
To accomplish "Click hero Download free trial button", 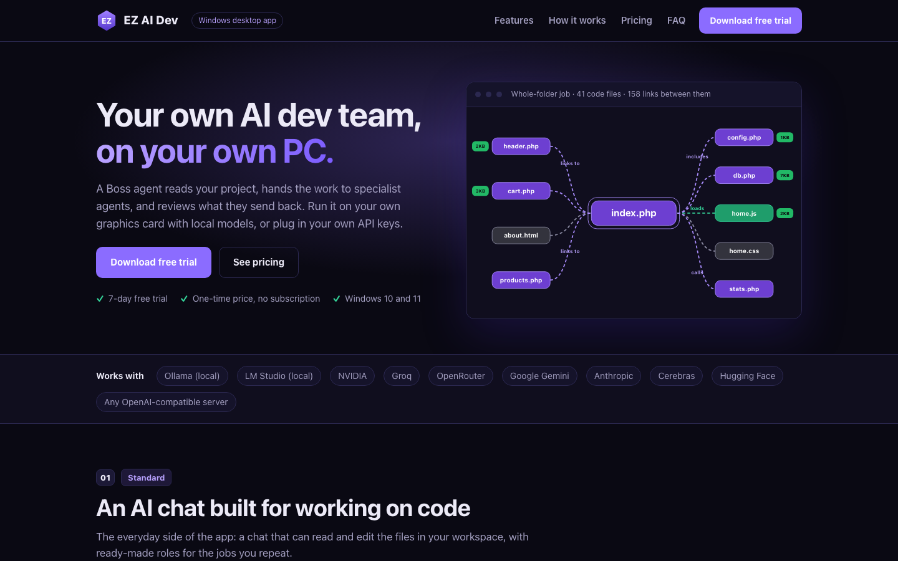I will pos(153,262).
